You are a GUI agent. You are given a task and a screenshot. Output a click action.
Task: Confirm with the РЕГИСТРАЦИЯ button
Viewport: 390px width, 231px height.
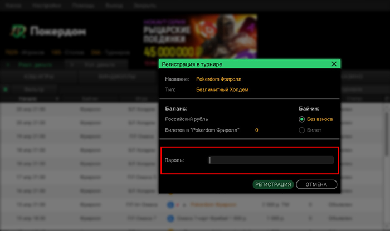tap(273, 184)
